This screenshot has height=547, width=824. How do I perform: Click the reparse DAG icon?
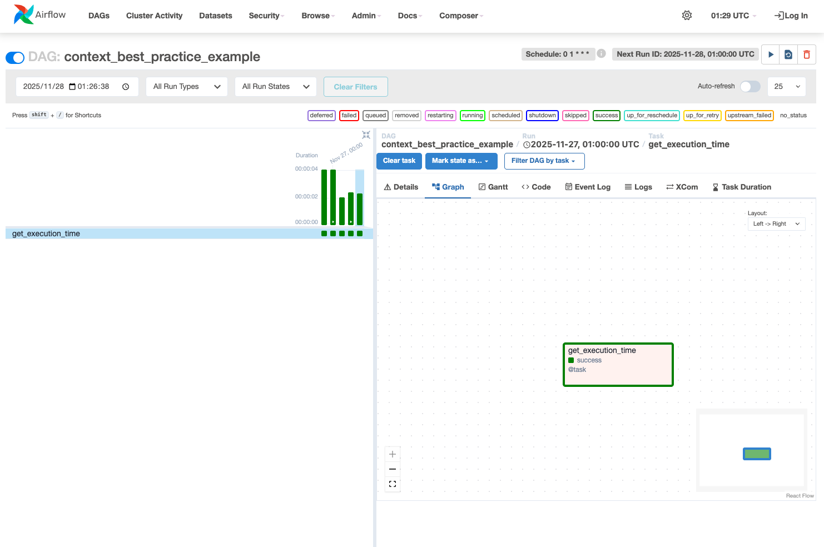point(788,54)
